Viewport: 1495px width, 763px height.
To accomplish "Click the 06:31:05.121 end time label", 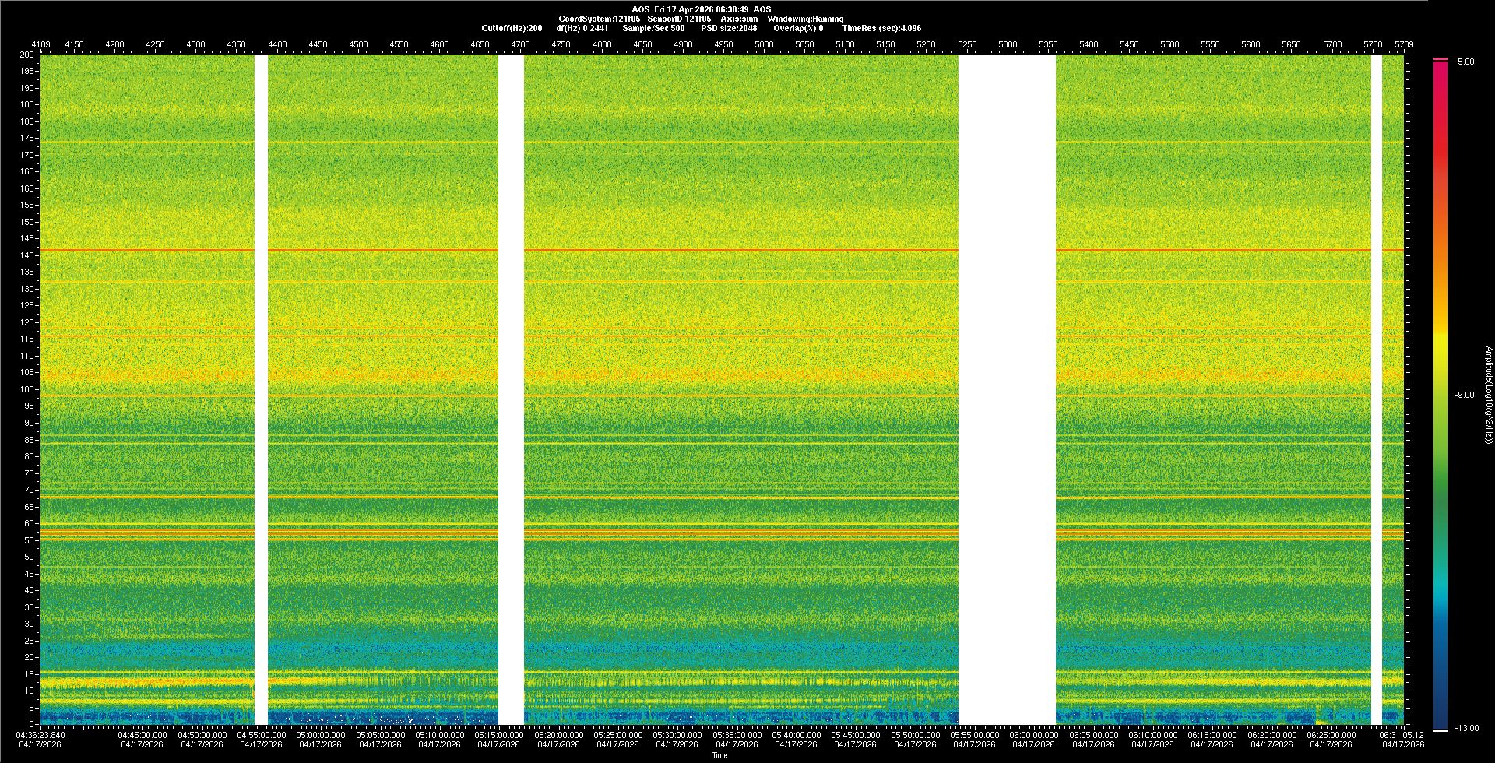I will [1403, 735].
